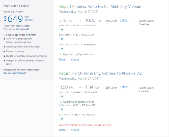Screen dimensions: 169x137
Task: Open Bag and optional fees link
Action: 13,73
